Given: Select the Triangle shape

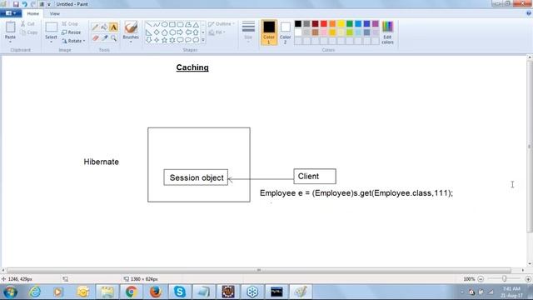Looking at the screenshot, I should pyautogui.click(x=196, y=24).
